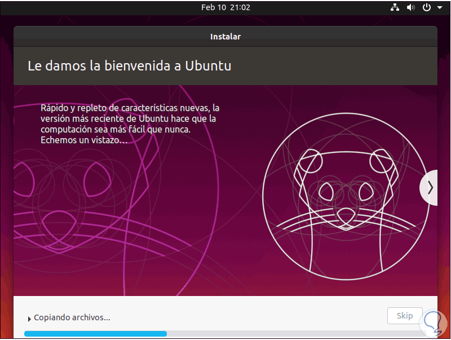This screenshot has height=340, width=451.
Task: Click the circular ermine mascot illustration
Action: click(x=346, y=196)
